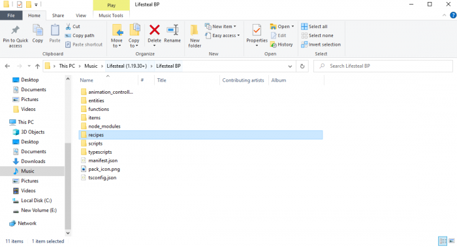Open Network in the navigation pane

[x=23, y=224]
